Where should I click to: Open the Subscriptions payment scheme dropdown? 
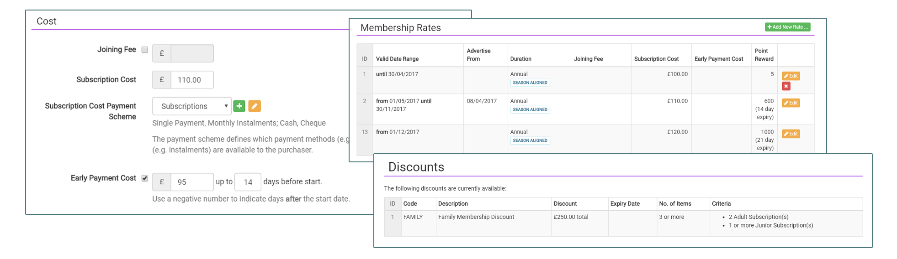(192, 106)
